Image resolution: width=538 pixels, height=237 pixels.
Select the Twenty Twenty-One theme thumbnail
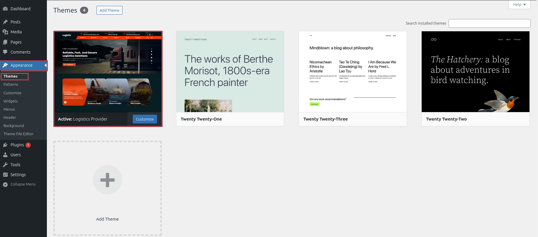point(230,72)
